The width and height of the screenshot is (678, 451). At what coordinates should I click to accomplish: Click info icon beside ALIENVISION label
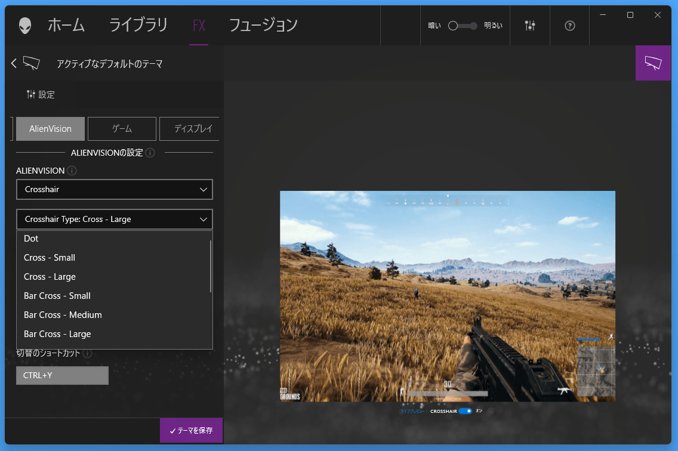click(72, 171)
